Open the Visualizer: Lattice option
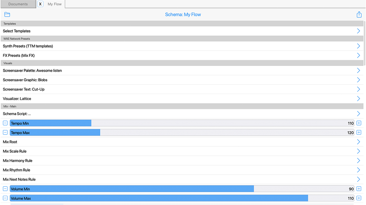This screenshot has height=205, width=366. (179, 99)
